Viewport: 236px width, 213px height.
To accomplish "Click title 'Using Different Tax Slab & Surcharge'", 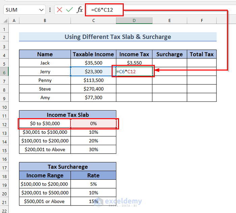I will click(x=118, y=37).
